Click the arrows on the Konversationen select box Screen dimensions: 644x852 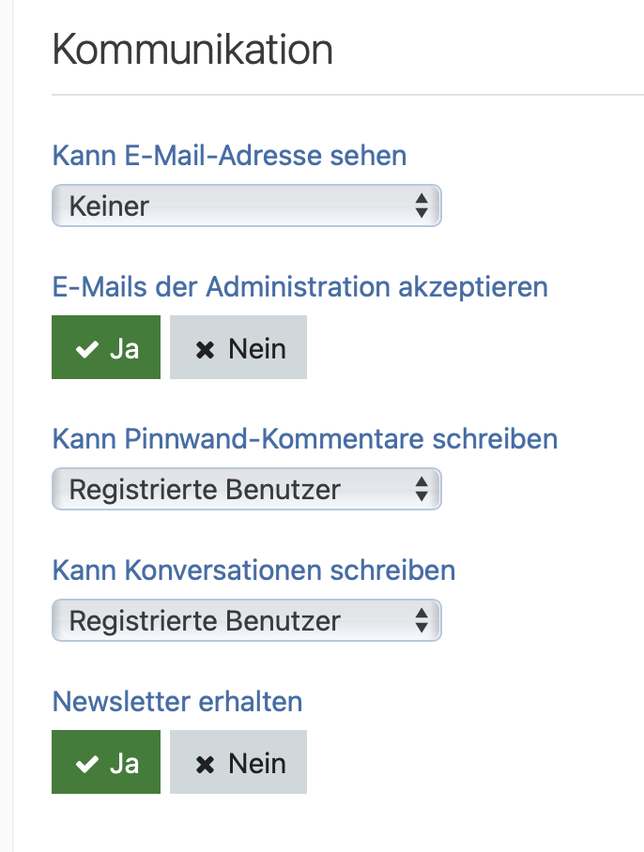pos(422,620)
